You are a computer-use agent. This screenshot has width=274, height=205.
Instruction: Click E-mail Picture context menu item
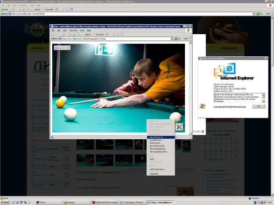(156, 140)
